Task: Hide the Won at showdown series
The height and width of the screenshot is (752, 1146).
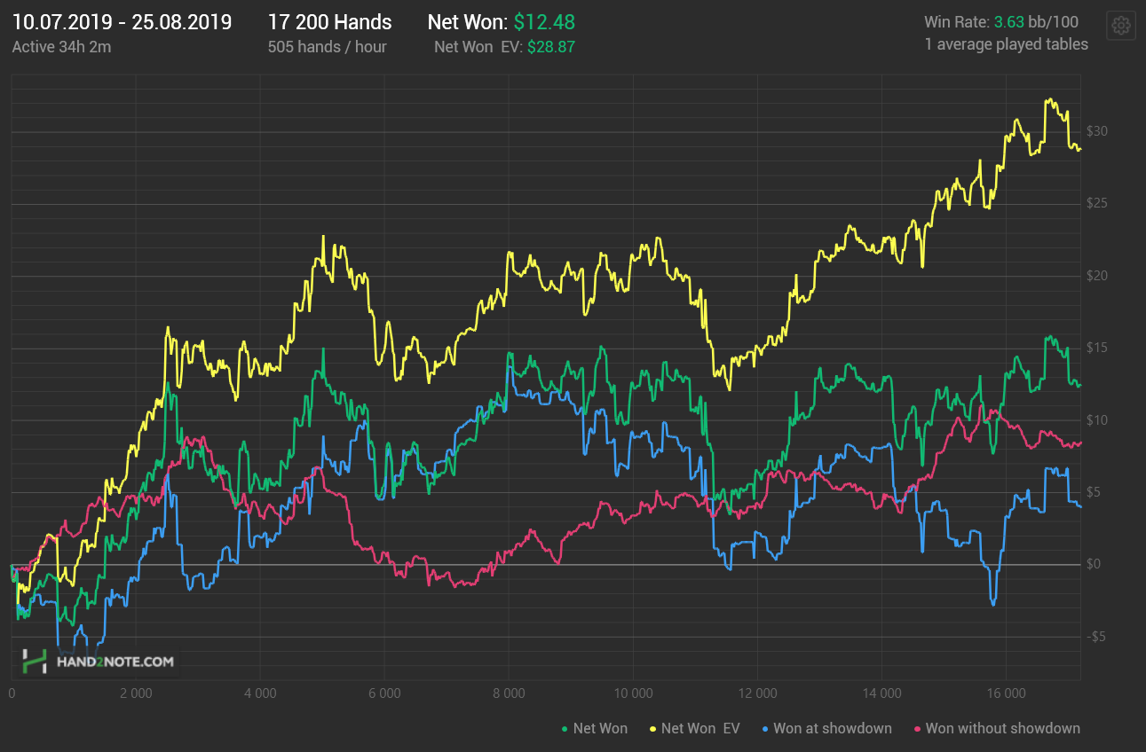Action: (826, 728)
